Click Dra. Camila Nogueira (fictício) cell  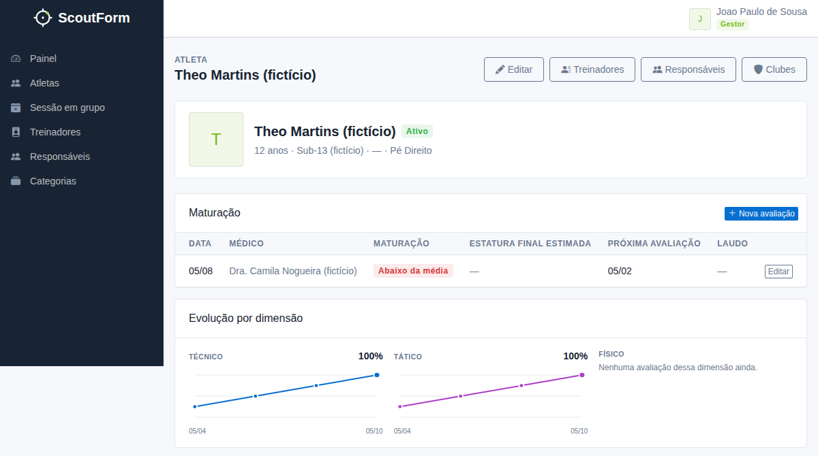(x=293, y=271)
